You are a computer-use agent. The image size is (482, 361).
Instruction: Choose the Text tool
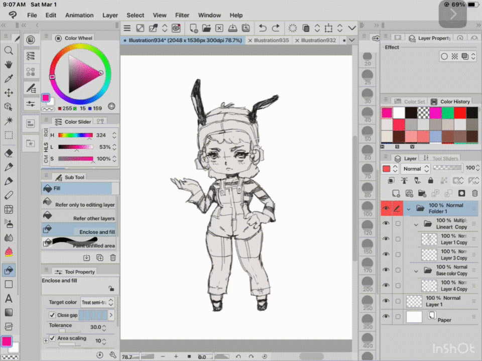pos(9,299)
